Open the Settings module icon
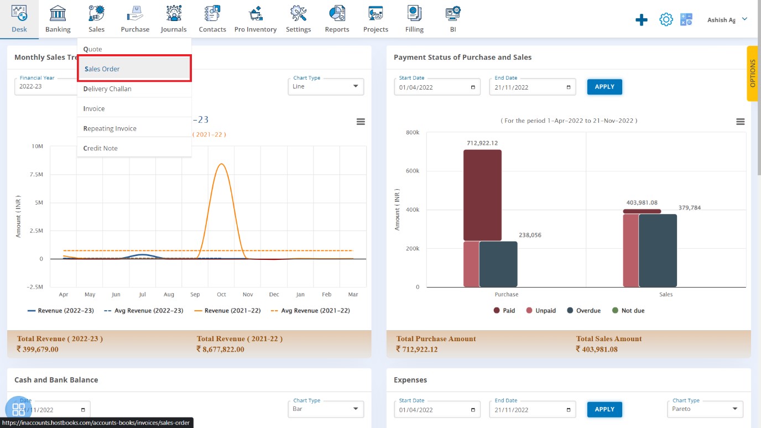The height and width of the screenshot is (428, 761). (298, 13)
